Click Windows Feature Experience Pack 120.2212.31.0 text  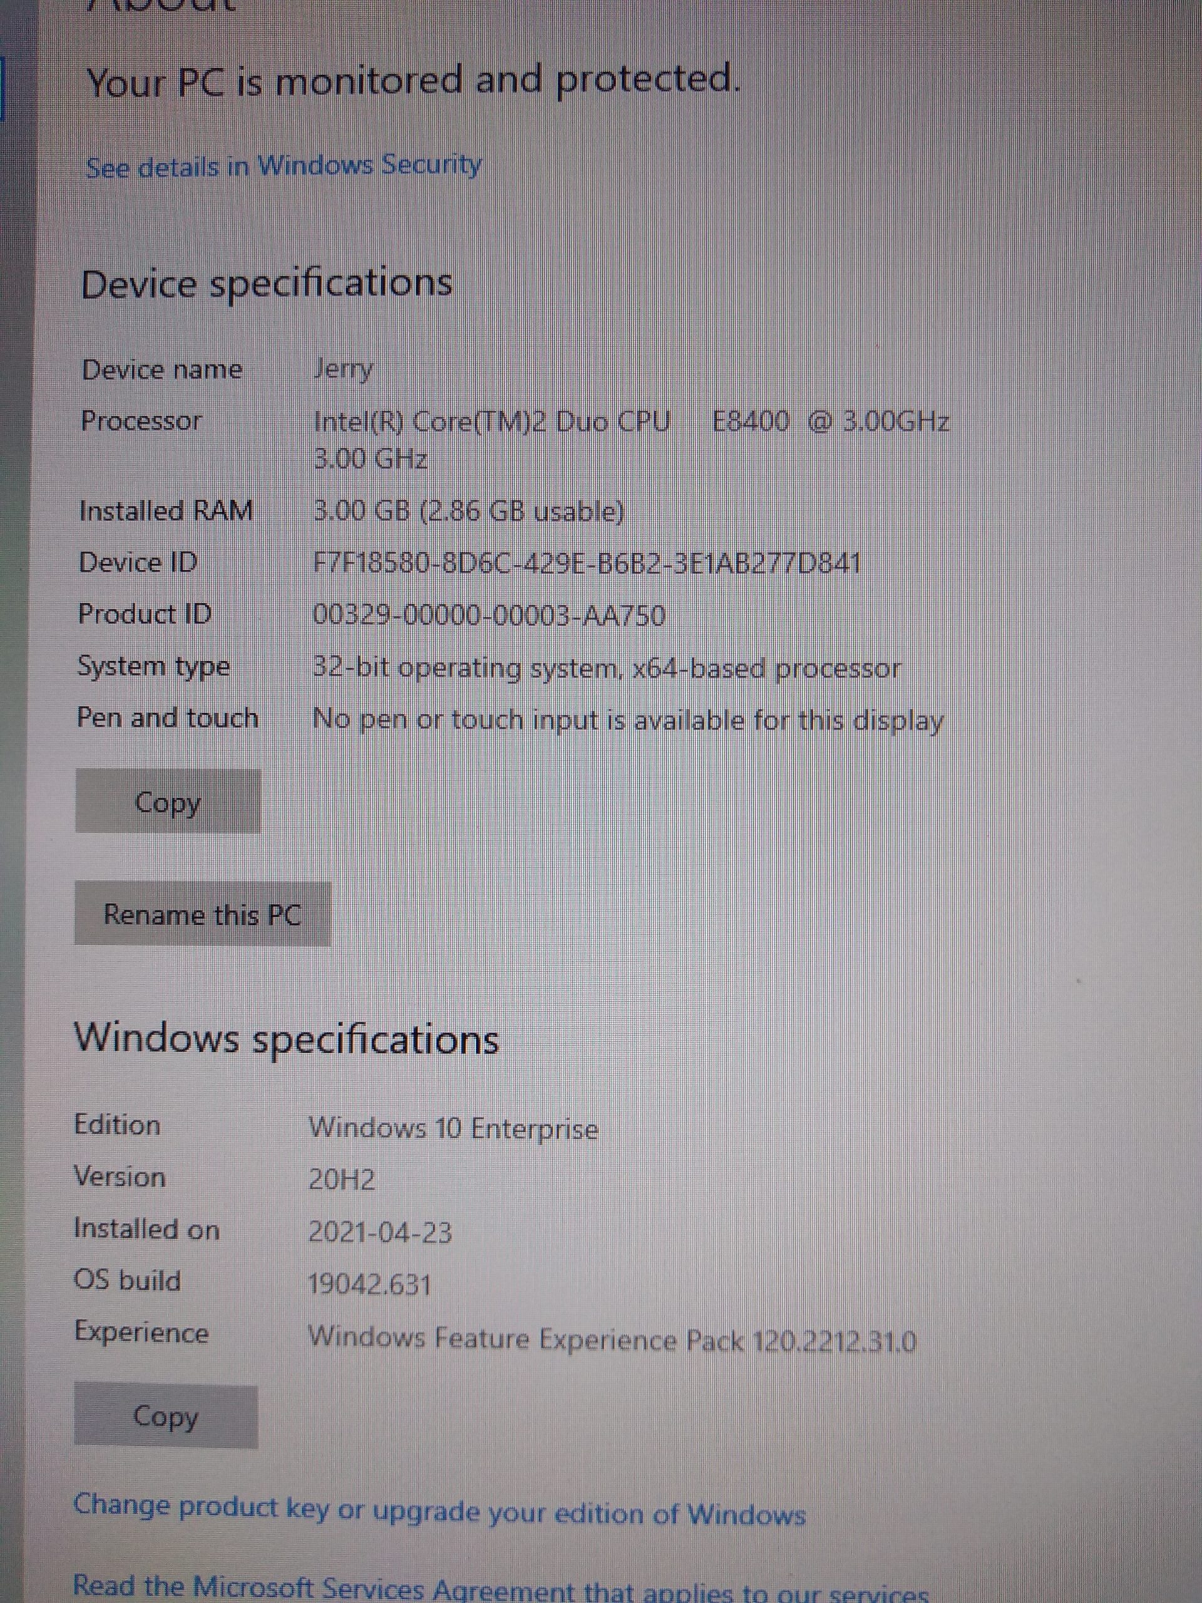(x=612, y=1340)
